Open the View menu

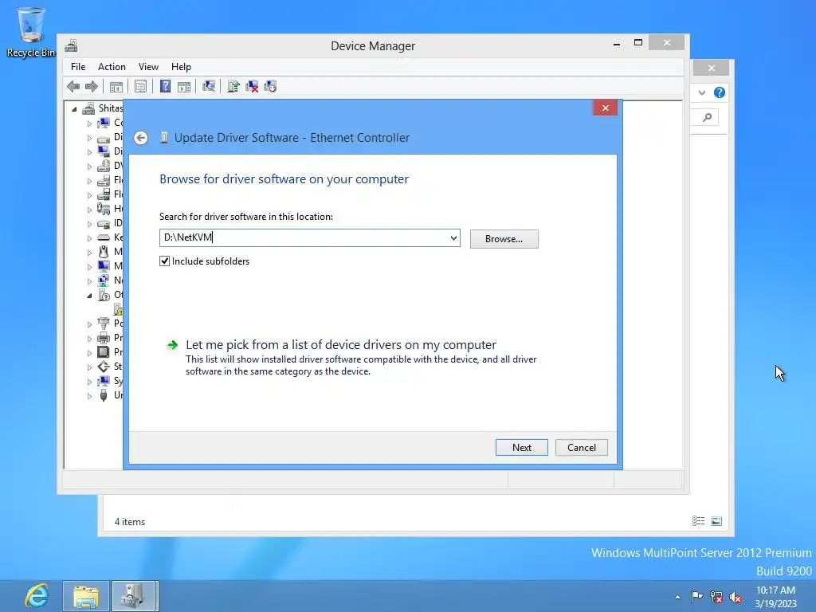click(148, 67)
